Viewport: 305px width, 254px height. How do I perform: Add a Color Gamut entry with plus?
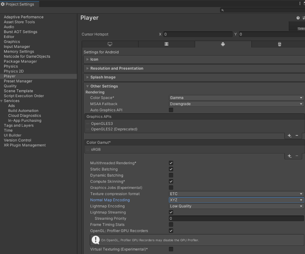(x=289, y=156)
